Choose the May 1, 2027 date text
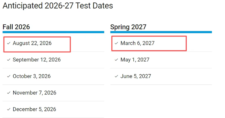The image size is (225, 118). (x=135, y=60)
